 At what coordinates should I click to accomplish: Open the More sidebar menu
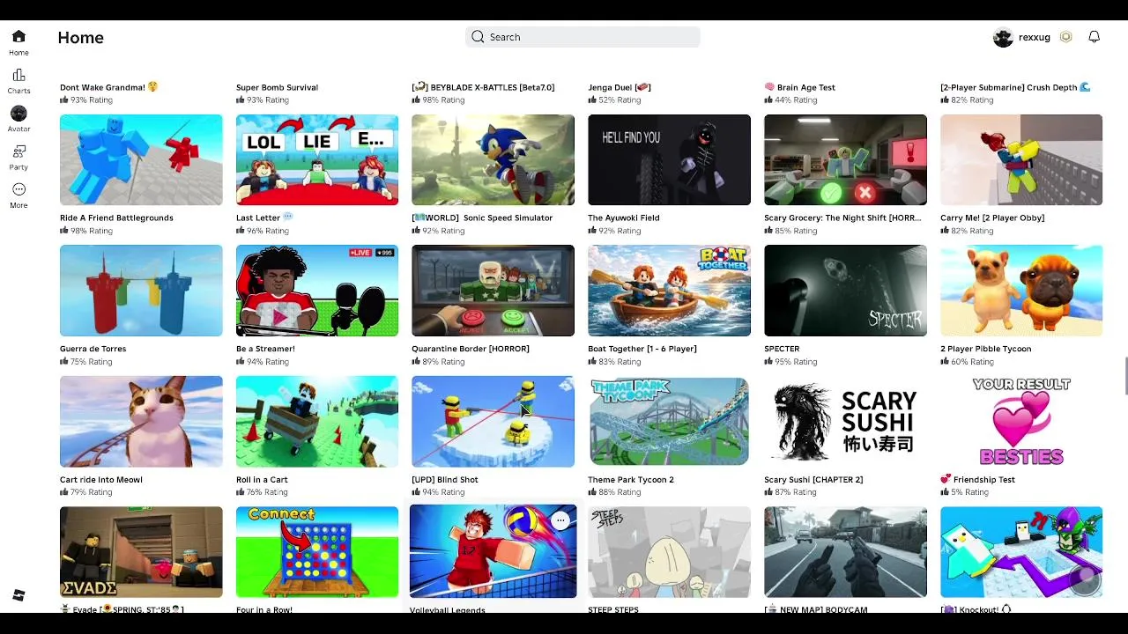[19, 189]
